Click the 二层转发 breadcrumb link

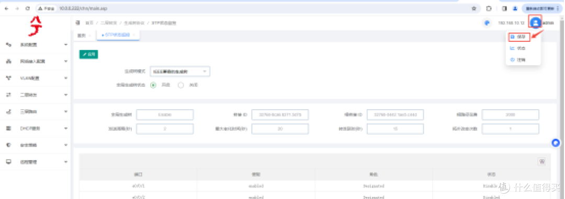coord(109,23)
